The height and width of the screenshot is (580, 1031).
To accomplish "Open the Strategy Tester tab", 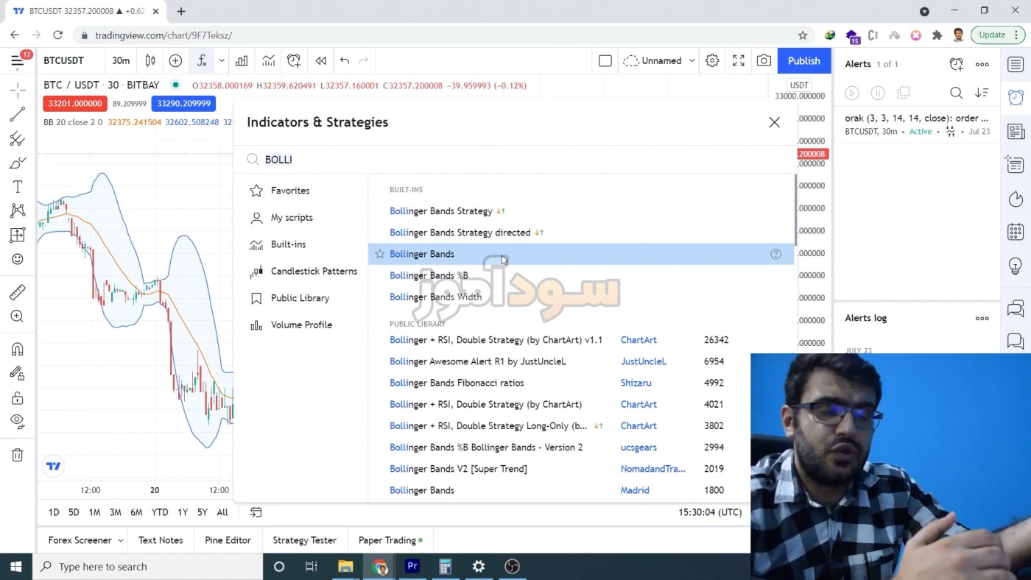I will click(304, 540).
